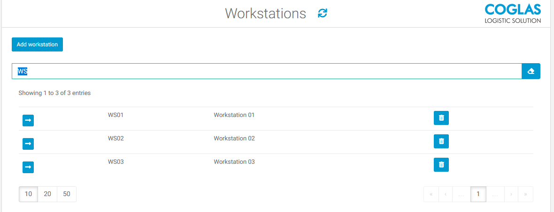Screen dimensions: 554x212
Task: Show 10 entries per page
Action: coord(28,194)
